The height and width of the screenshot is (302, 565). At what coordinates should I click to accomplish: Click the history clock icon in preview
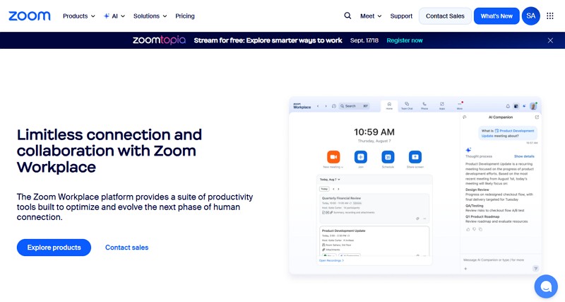click(334, 106)
